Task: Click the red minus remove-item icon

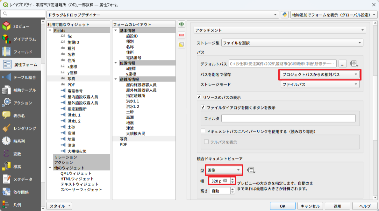Action: point(182,35)
